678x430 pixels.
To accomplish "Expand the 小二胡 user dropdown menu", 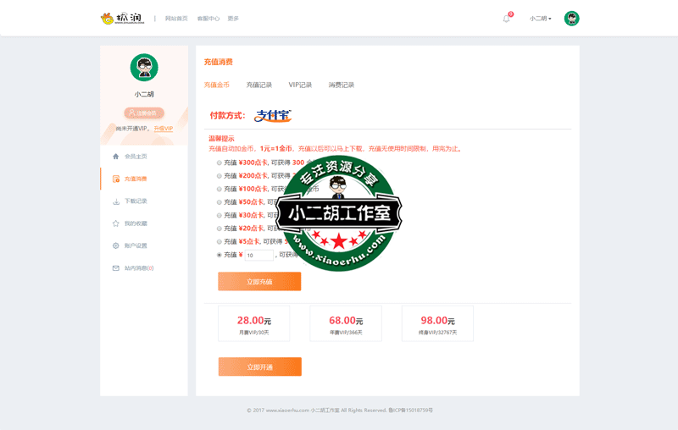I will click(541, 19).
